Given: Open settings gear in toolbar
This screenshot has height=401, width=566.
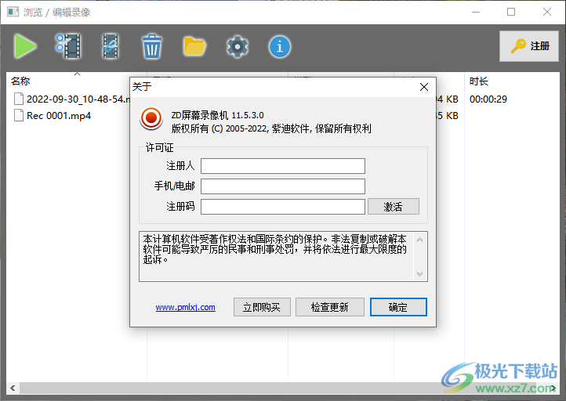Looking at the screenshot, I should [x=238, y=46].
